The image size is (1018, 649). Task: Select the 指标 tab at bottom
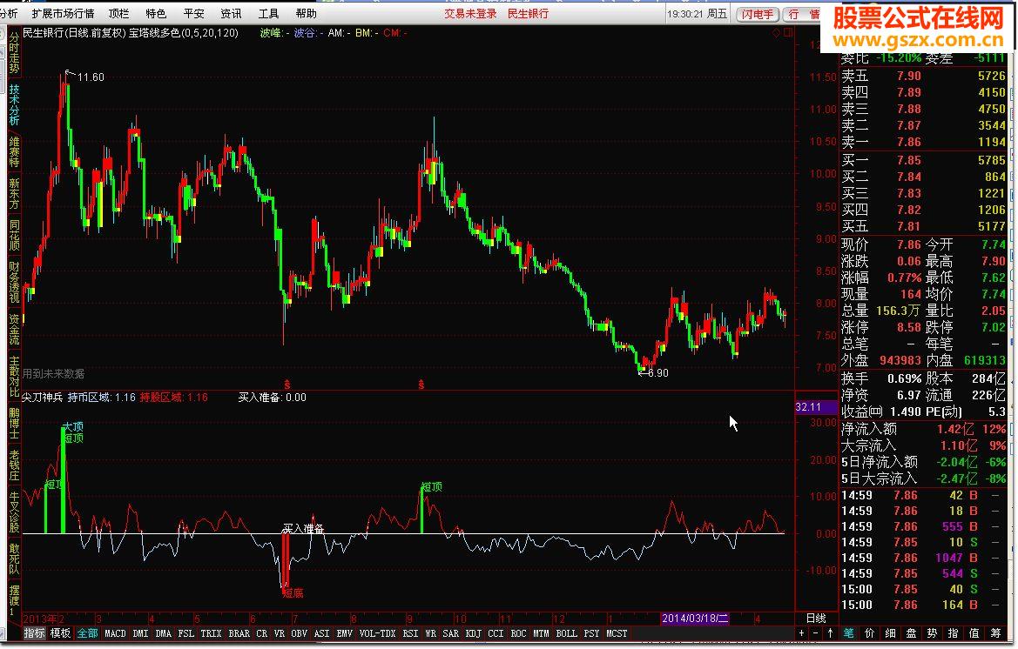[x=35, y=632]
